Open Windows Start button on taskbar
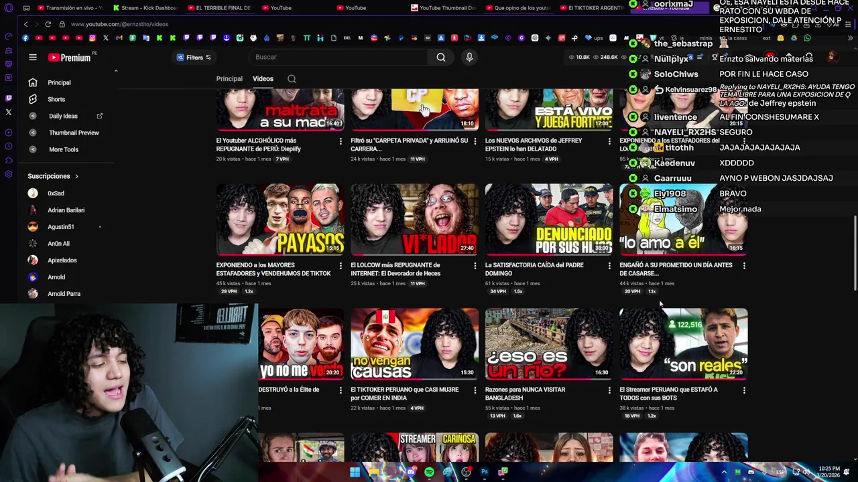 pyautogui.click(x=355, y=472)
